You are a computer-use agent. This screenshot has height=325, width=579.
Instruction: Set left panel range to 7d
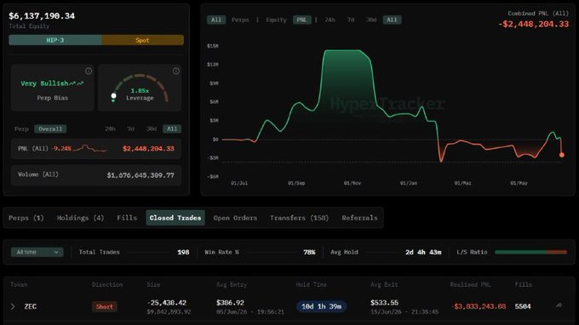pos(131,128)
